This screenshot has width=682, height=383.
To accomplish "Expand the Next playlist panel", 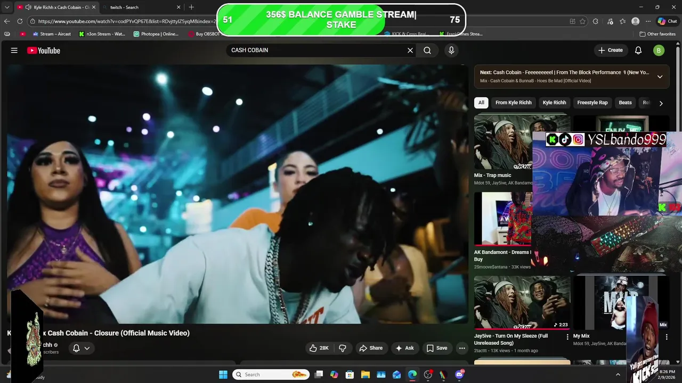I will [660, 77].
